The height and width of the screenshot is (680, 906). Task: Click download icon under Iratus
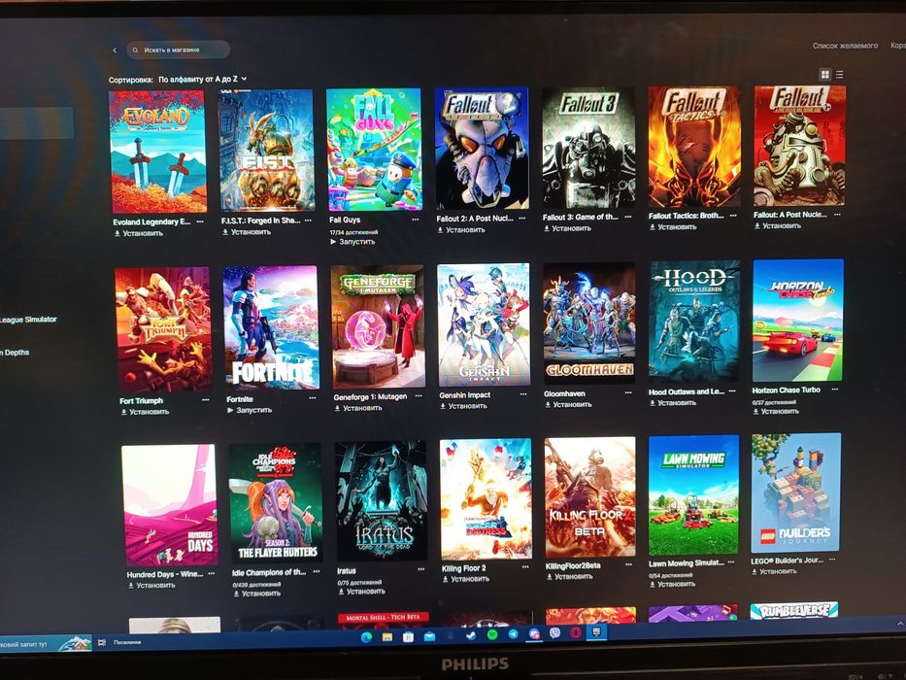coord(341,593)
